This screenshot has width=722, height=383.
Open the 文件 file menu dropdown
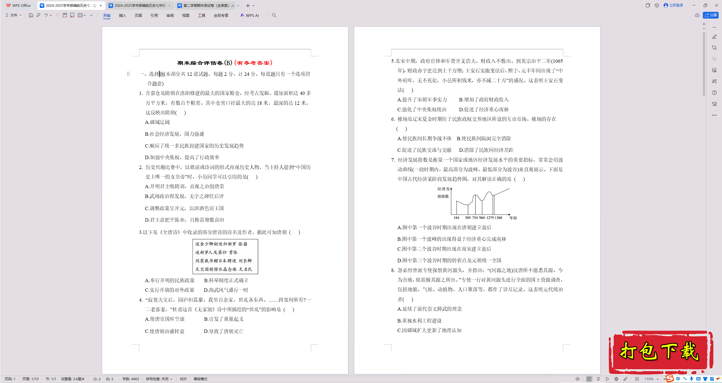coord(14,15)
